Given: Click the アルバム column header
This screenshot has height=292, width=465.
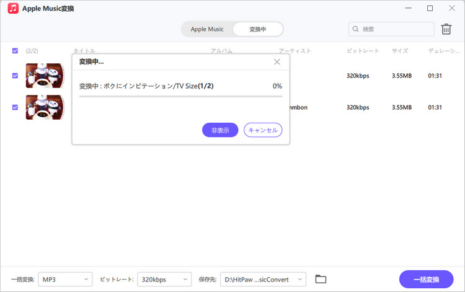Looking at the screenshot, I should pyautogui.click(x=221, y=51).
